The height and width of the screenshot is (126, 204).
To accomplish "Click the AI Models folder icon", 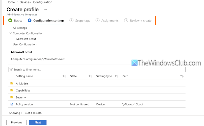I will 12,83.
